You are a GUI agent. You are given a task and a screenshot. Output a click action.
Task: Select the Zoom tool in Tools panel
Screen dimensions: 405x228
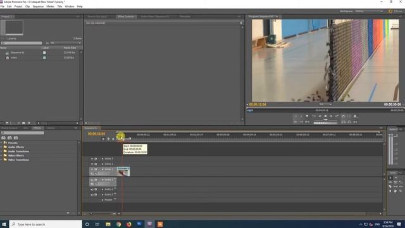(401, 191)
